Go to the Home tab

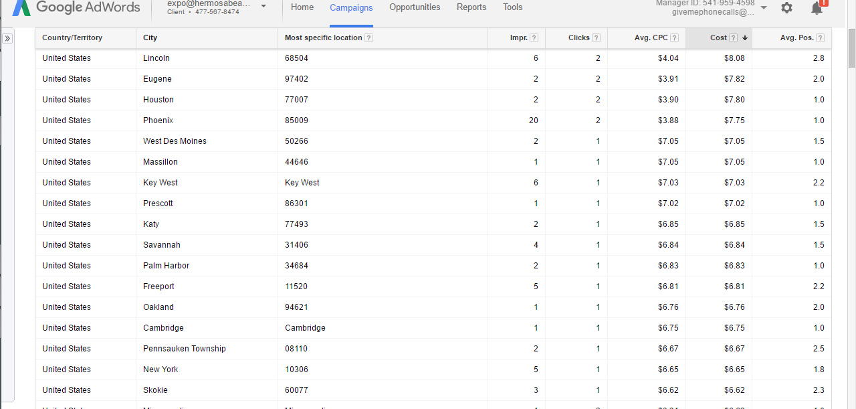coord(302,7)
